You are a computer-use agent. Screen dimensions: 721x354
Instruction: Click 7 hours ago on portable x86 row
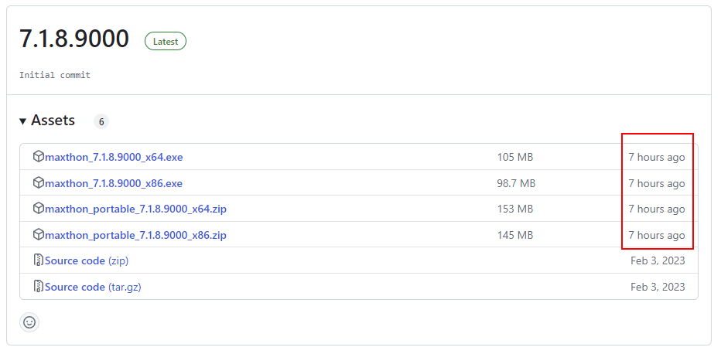[657, 235]
